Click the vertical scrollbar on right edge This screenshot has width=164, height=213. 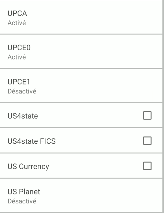pos(163,106)
